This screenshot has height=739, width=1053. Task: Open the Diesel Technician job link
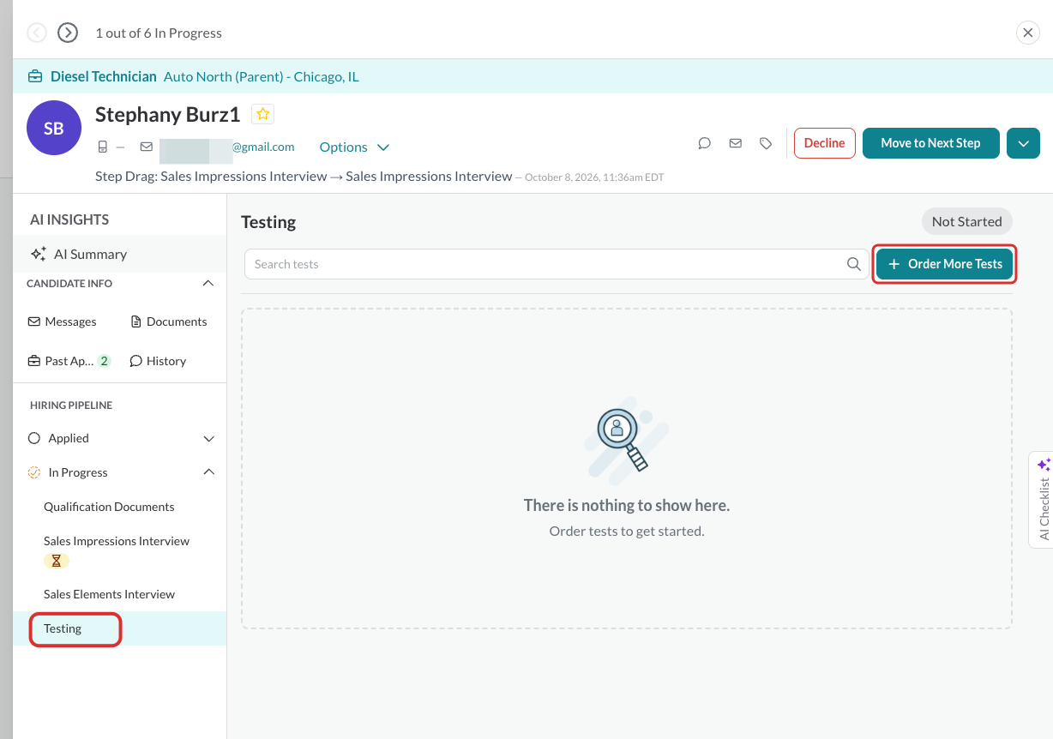tap(104, 76)
